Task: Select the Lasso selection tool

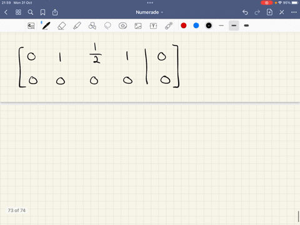Action: click(x=107, y=26)
